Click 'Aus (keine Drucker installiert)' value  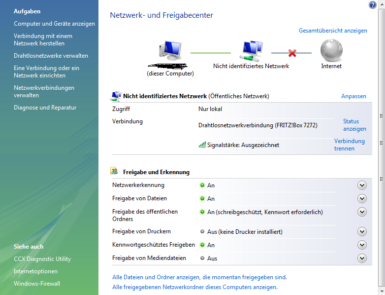click(245, 232)
